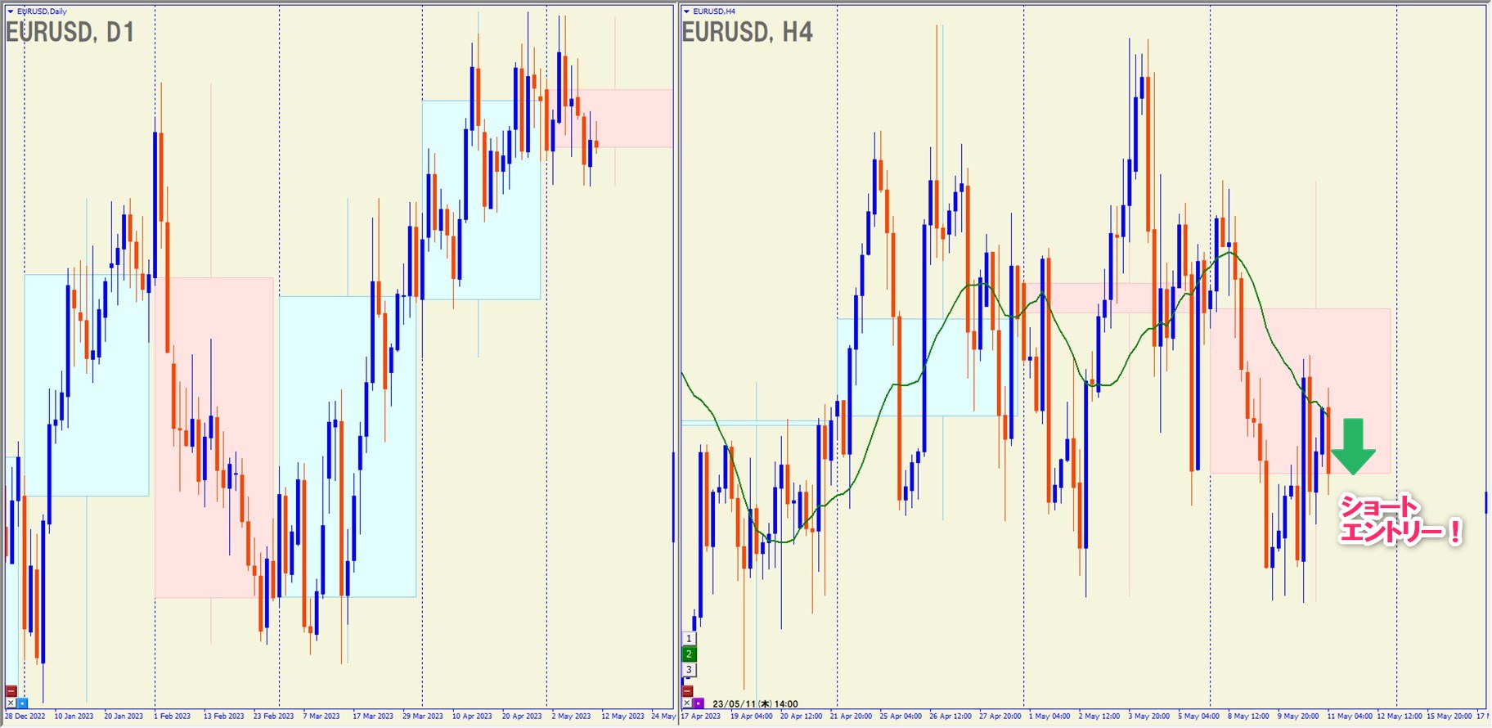Click the pink ショートエントリー! annotation text
The height and width of the screenshot is (728, 1492).
[x=1399, y=520]
